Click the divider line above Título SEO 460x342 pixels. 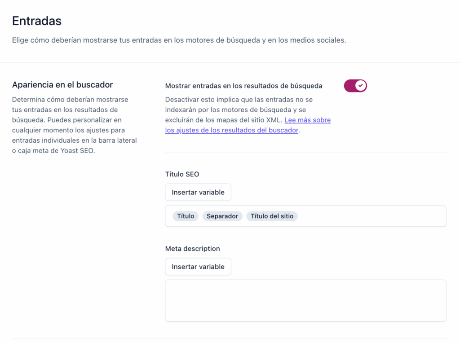point(305,152)
